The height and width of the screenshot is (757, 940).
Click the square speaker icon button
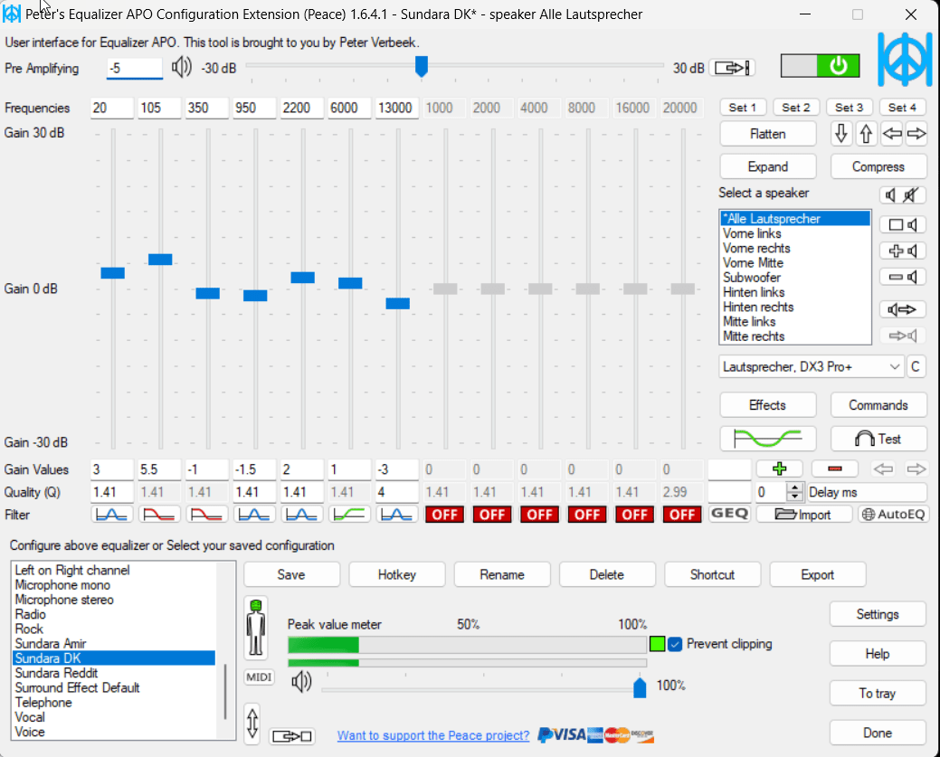click(x=903, y=225)
